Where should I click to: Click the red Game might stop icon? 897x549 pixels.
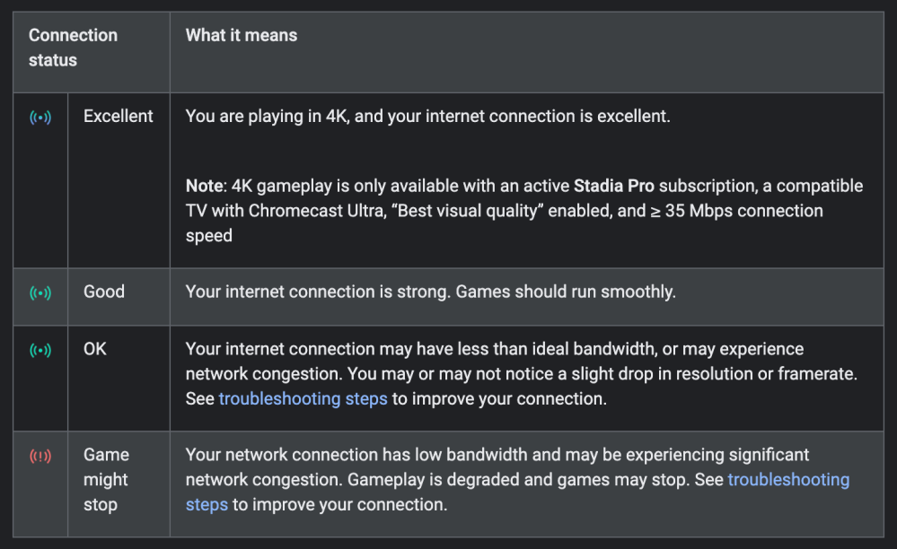pyautogui.click(x=40, y=457)
